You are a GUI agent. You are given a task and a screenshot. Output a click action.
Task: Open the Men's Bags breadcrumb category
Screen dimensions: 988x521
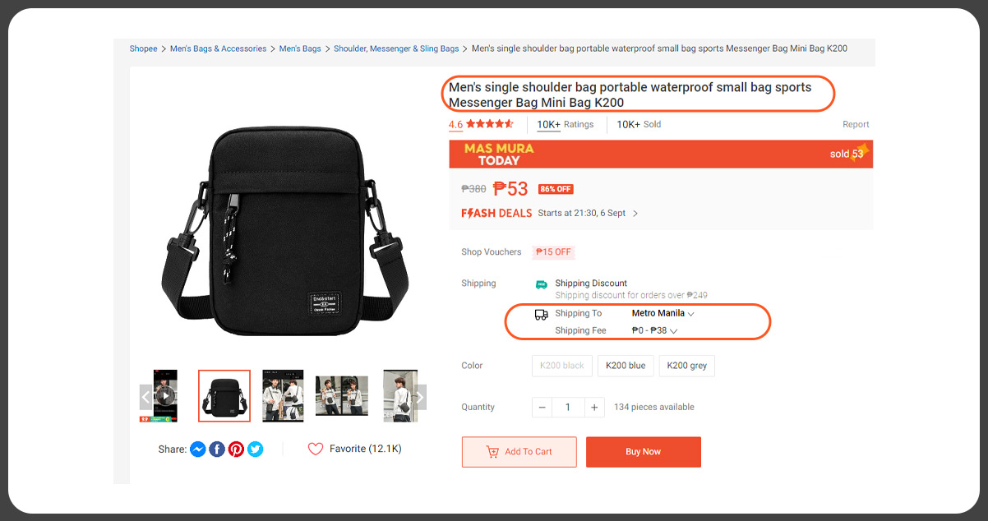pos(300,48)
